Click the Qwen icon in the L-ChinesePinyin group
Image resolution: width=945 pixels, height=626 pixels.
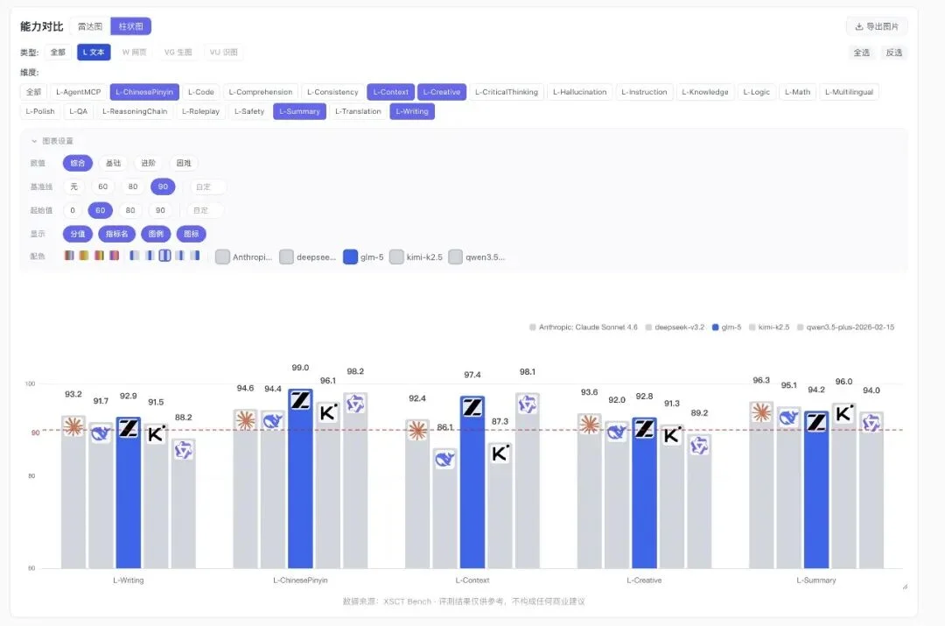(x=355, y=404)
